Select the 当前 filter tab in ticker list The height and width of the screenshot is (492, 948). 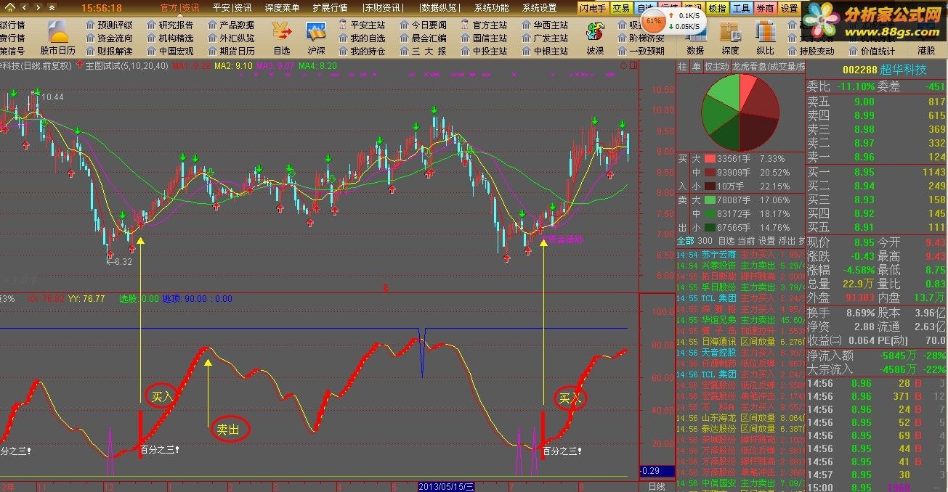click(747, 240)
